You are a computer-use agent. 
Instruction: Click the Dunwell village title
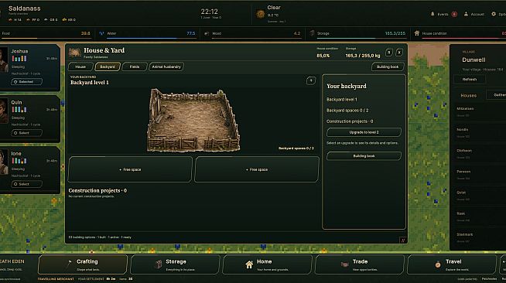pyautogui.click(x=474, y=60)
